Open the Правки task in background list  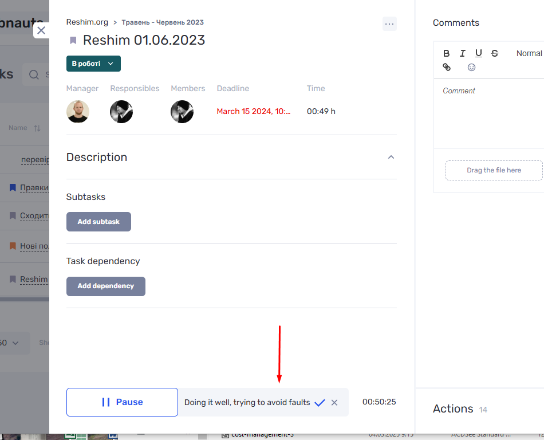34,188
